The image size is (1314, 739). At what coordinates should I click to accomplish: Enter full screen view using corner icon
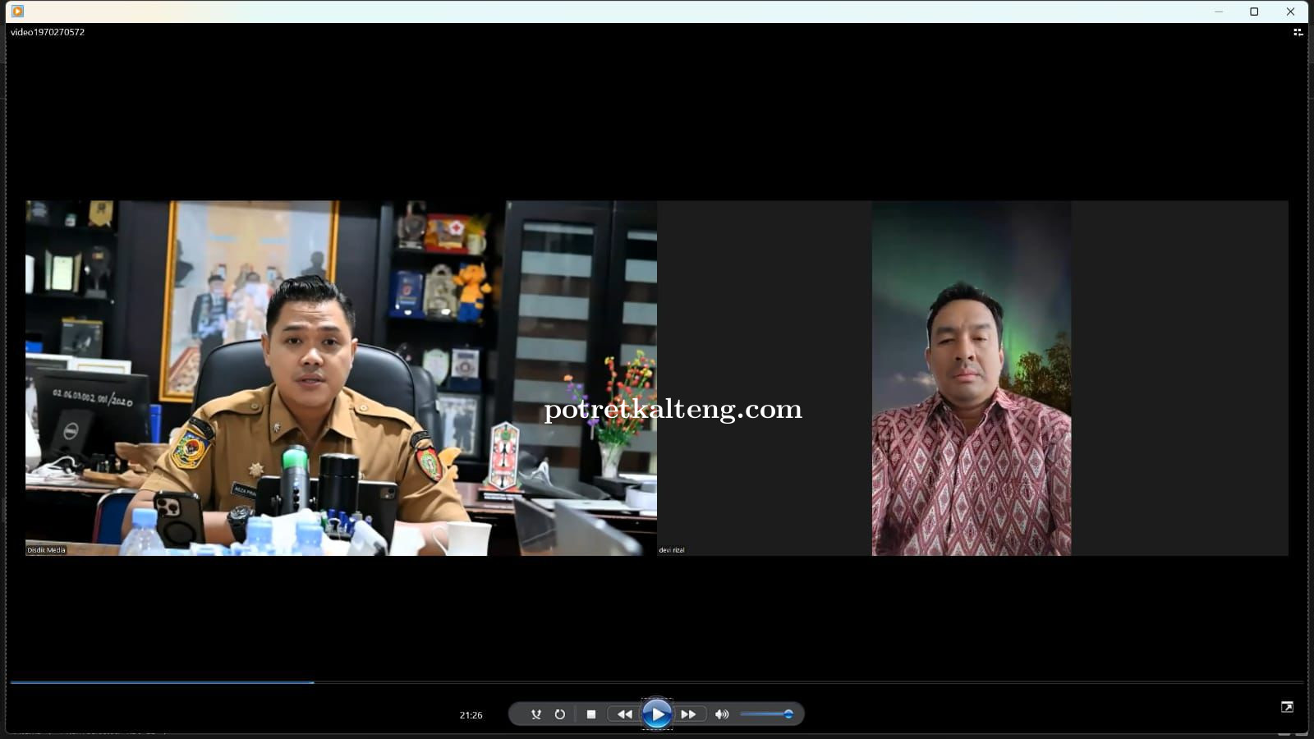(1287, 707)
